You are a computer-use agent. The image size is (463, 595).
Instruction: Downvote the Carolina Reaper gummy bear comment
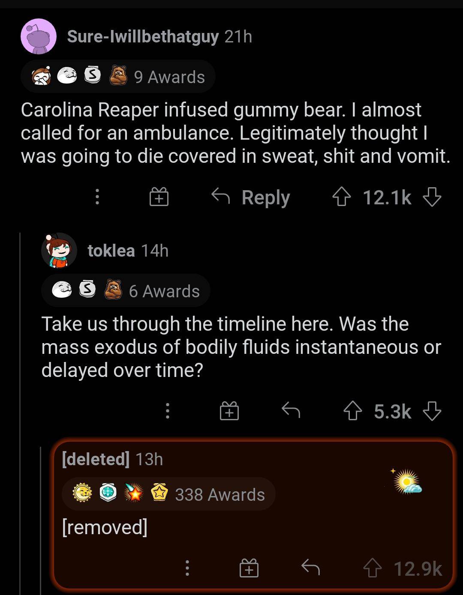click(x=432, y=198)
